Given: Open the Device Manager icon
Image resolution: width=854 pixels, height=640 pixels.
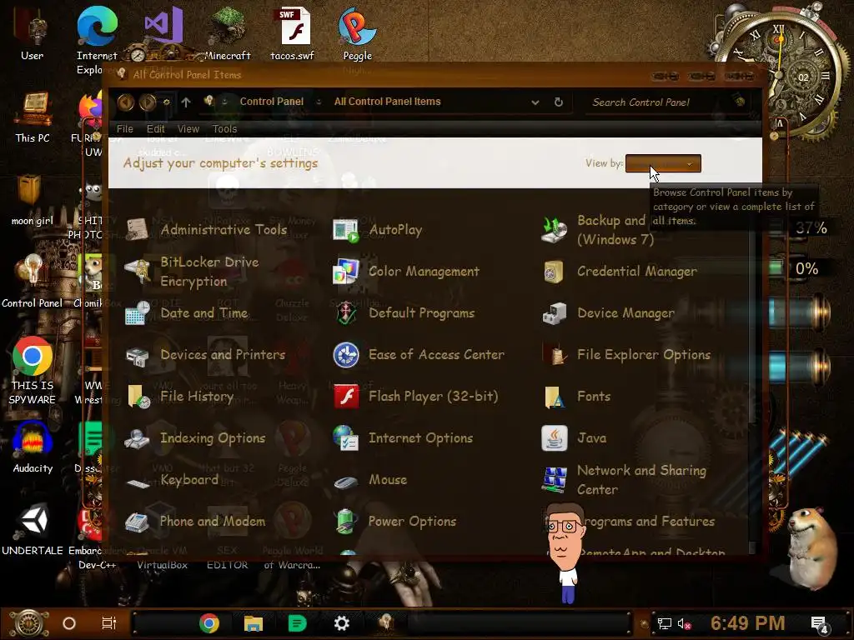Looking at the screenshot, I should [555, 313].
